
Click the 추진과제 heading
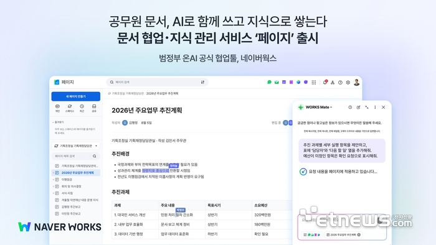click(120, 192)
